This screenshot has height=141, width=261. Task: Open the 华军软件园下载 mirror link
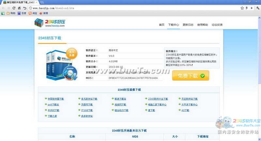point(56,99)
